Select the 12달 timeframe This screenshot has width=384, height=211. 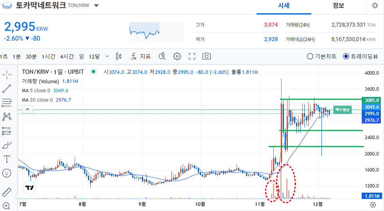[x=94, y=57]
